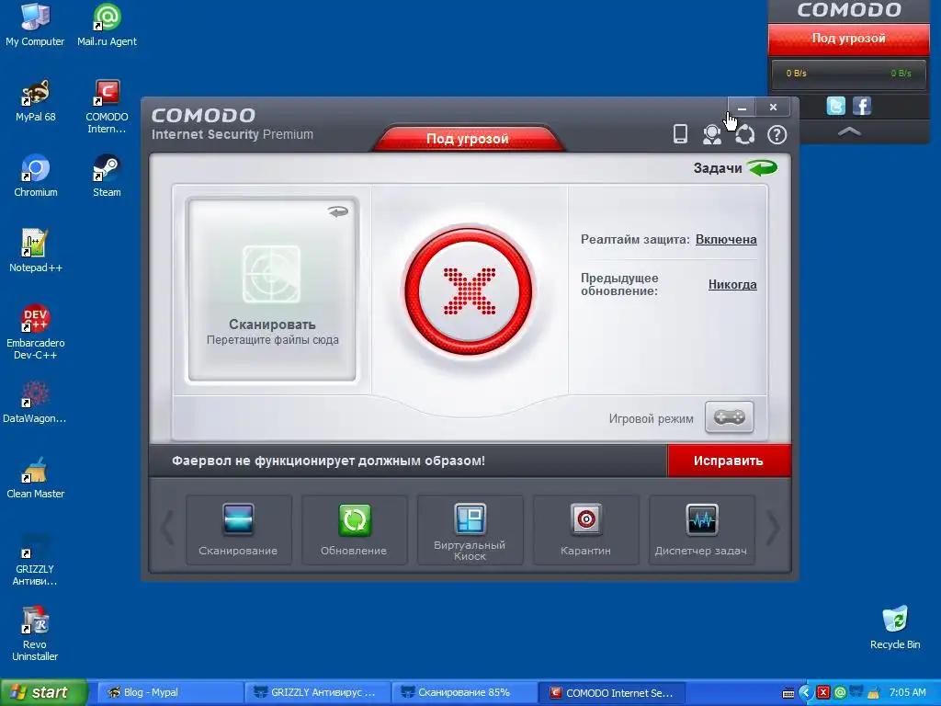Open Recycle Bin desktop icon
Image resolution: width=941 pixels, height=706 pixels.
(x=895, y=628)
